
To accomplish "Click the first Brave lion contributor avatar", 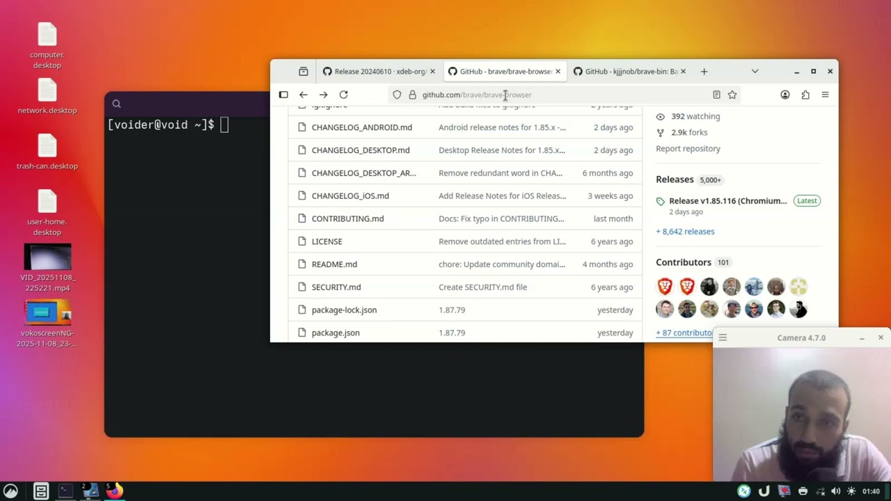I will pyautogui.click(x=665, y=286).
